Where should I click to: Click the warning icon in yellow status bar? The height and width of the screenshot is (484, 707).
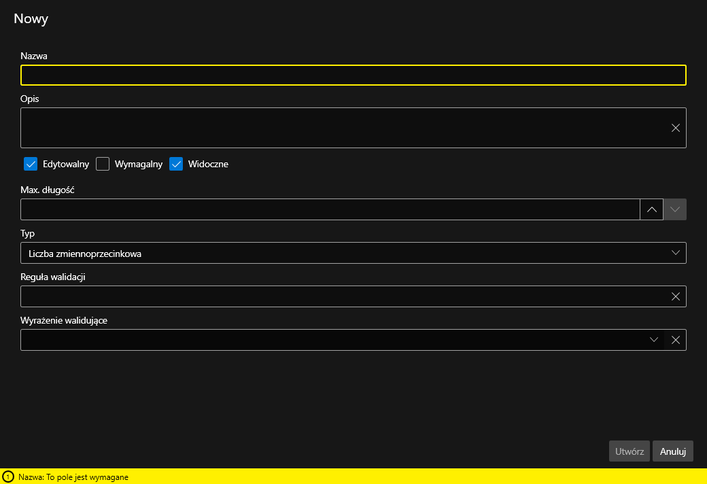coord(8,477)
